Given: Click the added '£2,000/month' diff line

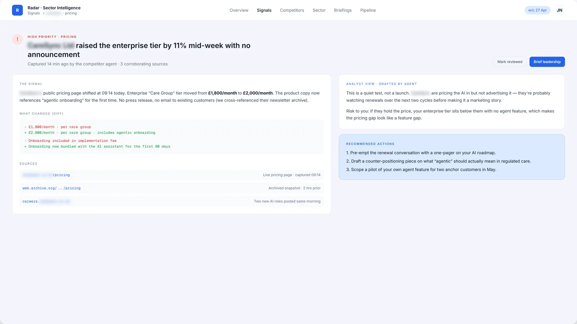Looking at the screenshot, I should [90, 133].
